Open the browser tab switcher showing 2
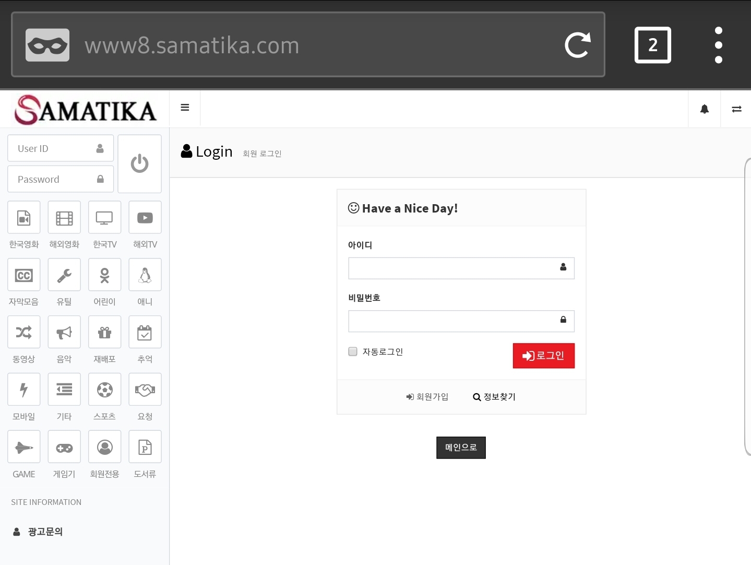 click(x=653, y=45)
